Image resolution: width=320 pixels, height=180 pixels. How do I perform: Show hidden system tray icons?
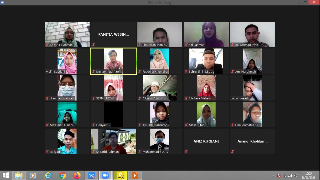[273, 176]
